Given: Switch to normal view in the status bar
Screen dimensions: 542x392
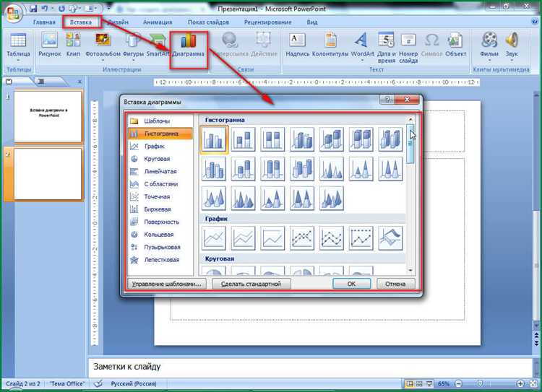Looking at the screenshot, I should tap(410, 384).
